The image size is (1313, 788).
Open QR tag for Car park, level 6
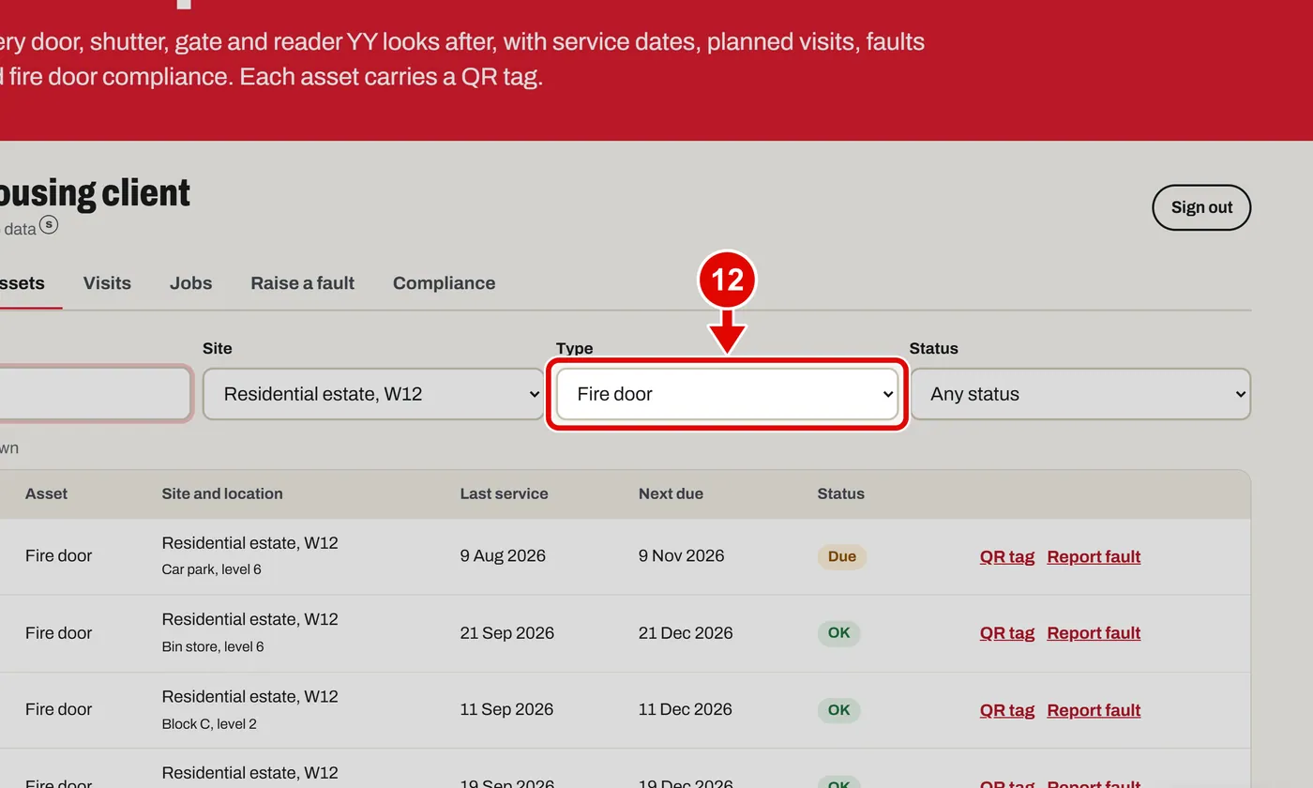click(x=1007, y=556)
